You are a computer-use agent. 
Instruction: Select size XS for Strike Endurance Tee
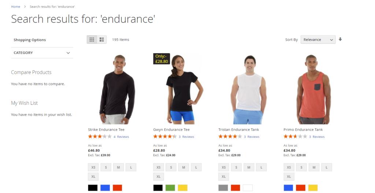coord(93,167)
